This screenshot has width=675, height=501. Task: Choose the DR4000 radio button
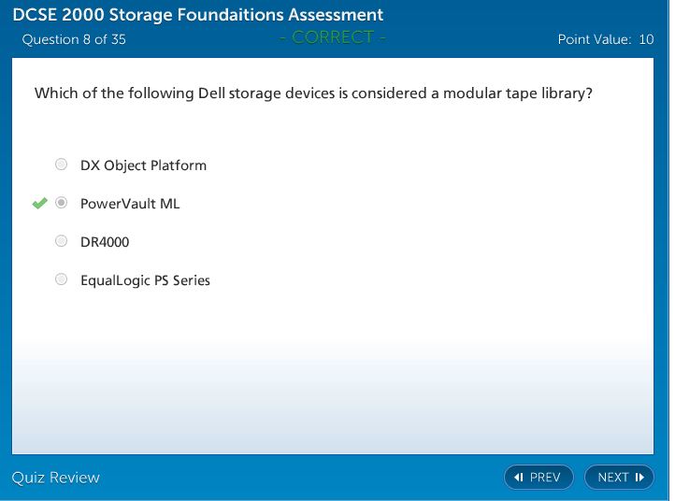pos(62,241)
